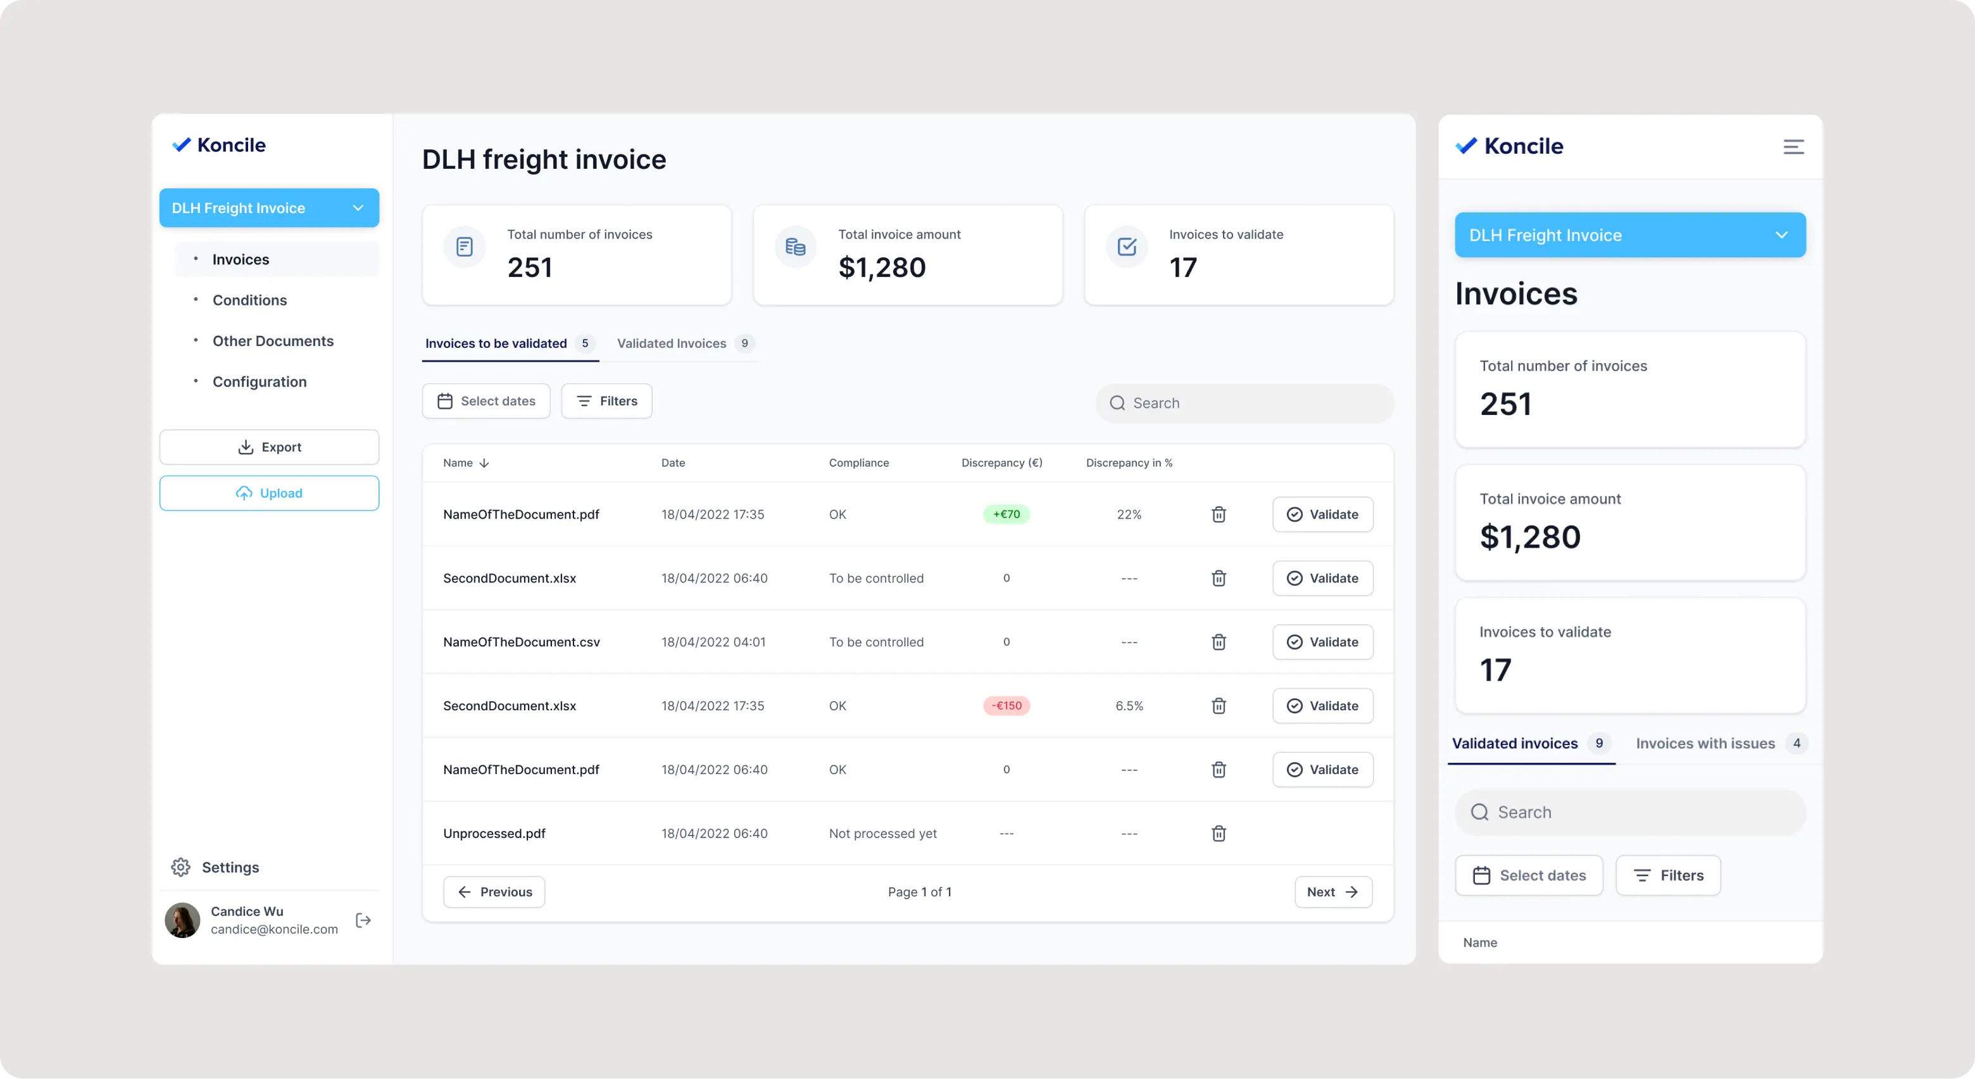The image size is (1975, 1079).
Task: Open Other Documents in the sidebar
Action: tap(273, 341)
